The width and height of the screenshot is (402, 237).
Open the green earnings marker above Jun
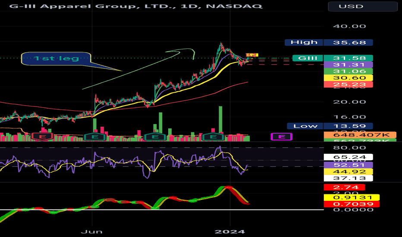(95, 137)
